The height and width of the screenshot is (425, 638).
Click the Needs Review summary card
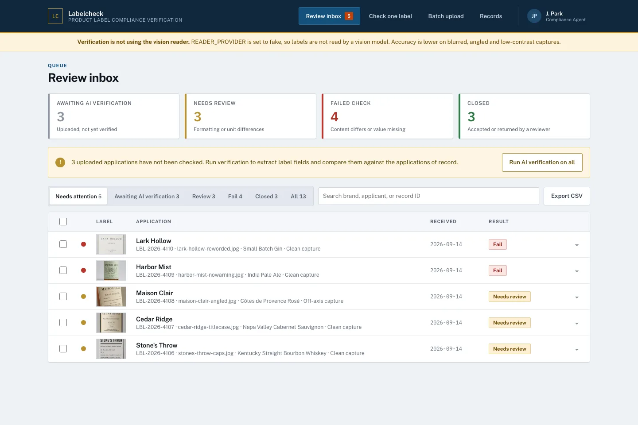tap(251, 116)
